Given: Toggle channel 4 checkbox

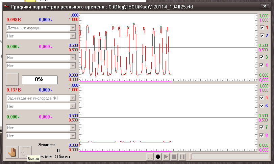Looking at the screenshot, I should (x=261, y=65).
